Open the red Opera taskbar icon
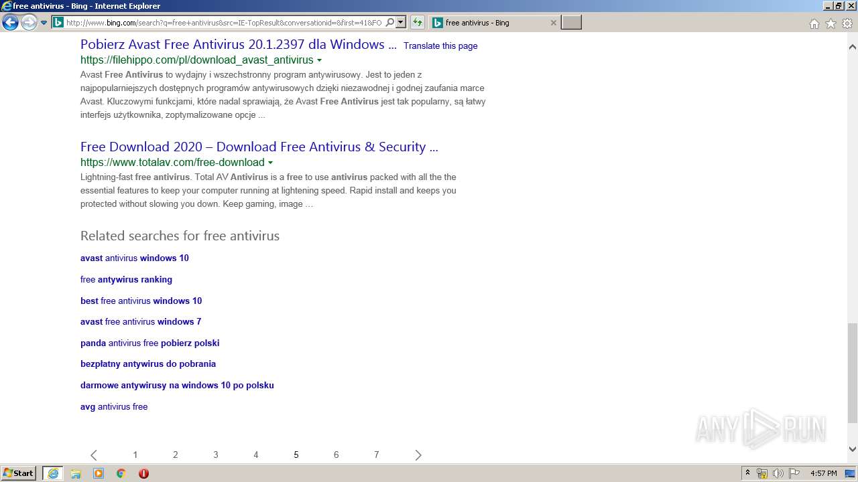This screenshot has width=858, height=482. click(x=143, y=473)
